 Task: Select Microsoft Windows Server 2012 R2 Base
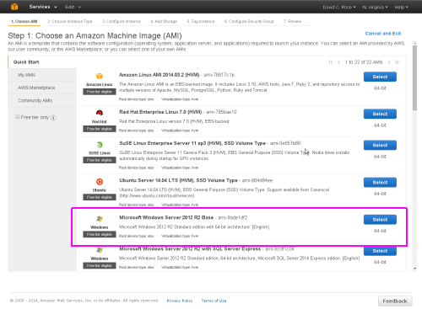(x=380, y=220)
